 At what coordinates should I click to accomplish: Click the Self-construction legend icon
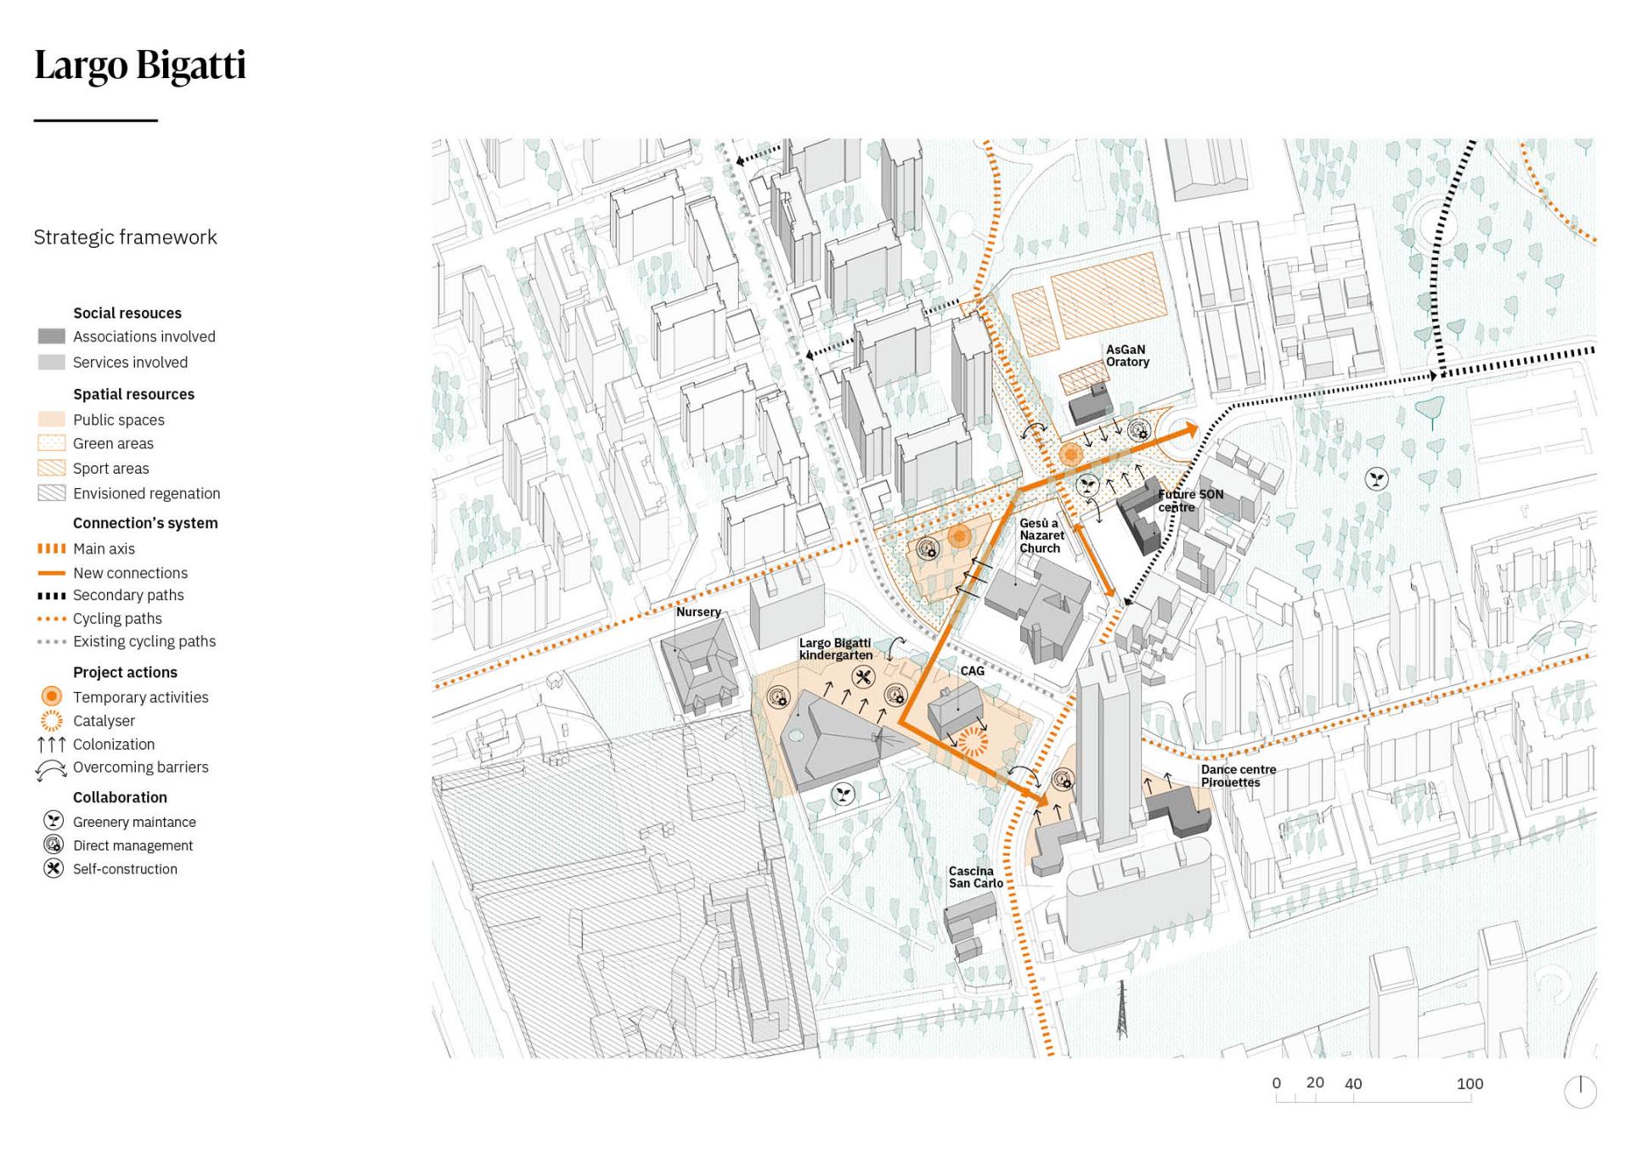coord(54,868)
